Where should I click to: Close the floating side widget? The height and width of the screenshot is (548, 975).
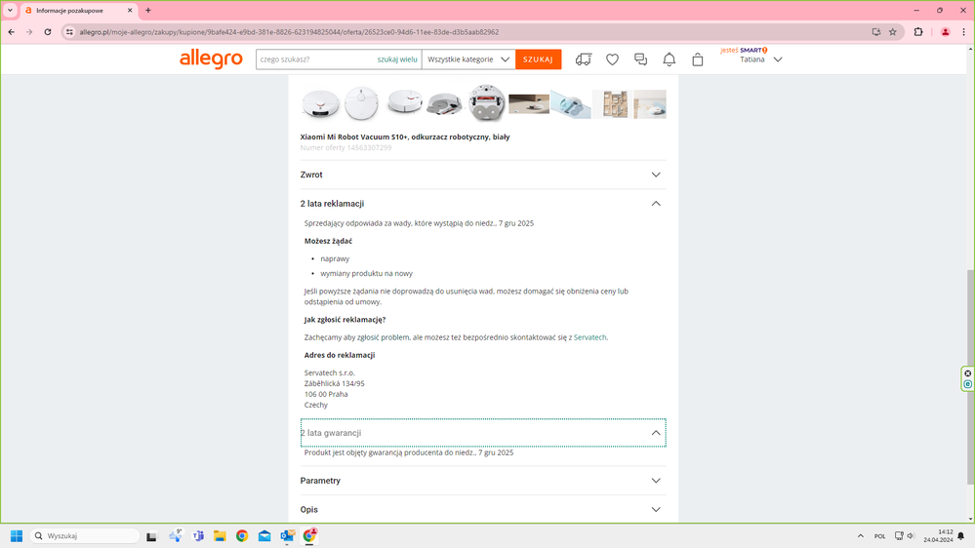coord(967,373)
